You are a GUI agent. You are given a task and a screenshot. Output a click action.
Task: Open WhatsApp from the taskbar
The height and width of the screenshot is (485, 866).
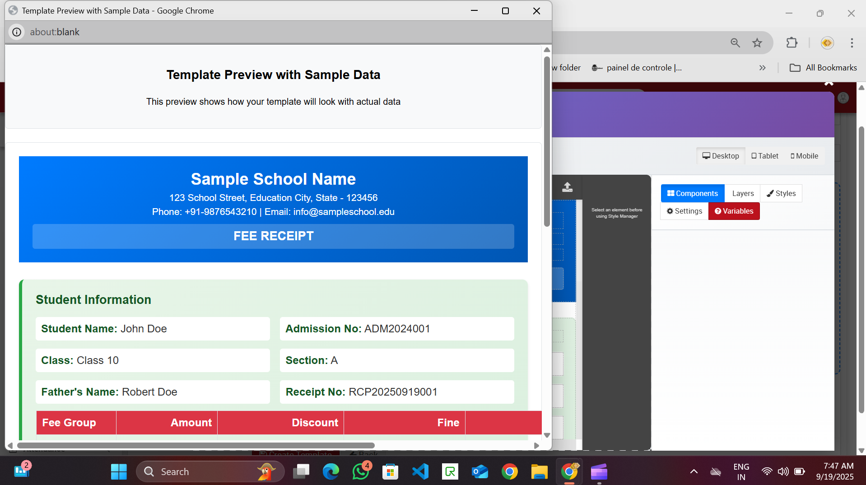tap(360, 471)
